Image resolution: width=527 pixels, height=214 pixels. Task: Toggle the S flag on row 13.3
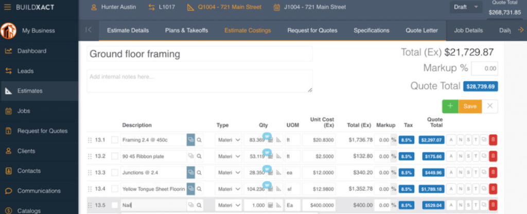tap(468, 173)
